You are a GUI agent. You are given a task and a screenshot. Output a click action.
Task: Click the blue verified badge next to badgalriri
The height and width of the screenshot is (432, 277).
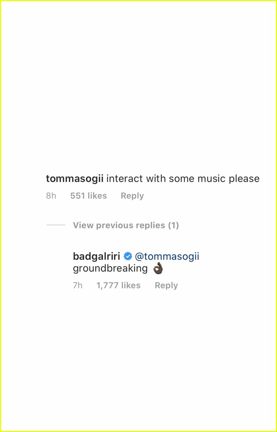(128, 256)
